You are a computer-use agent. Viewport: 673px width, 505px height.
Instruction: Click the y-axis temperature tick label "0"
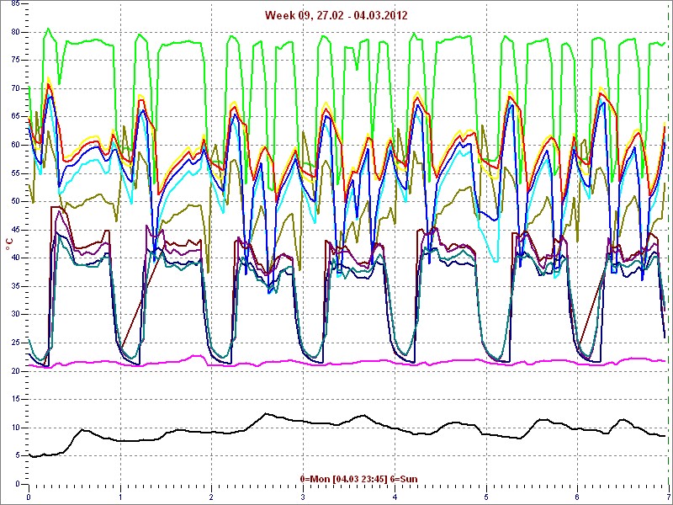(17, 484)
